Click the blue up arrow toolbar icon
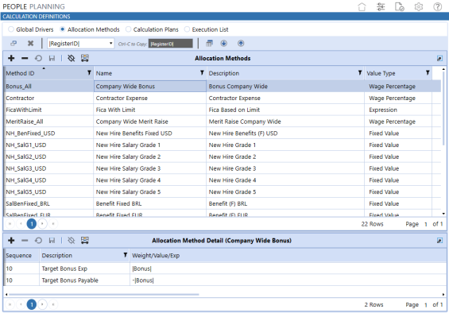Screen dimensions: 449x313 (x=241, y=43)
